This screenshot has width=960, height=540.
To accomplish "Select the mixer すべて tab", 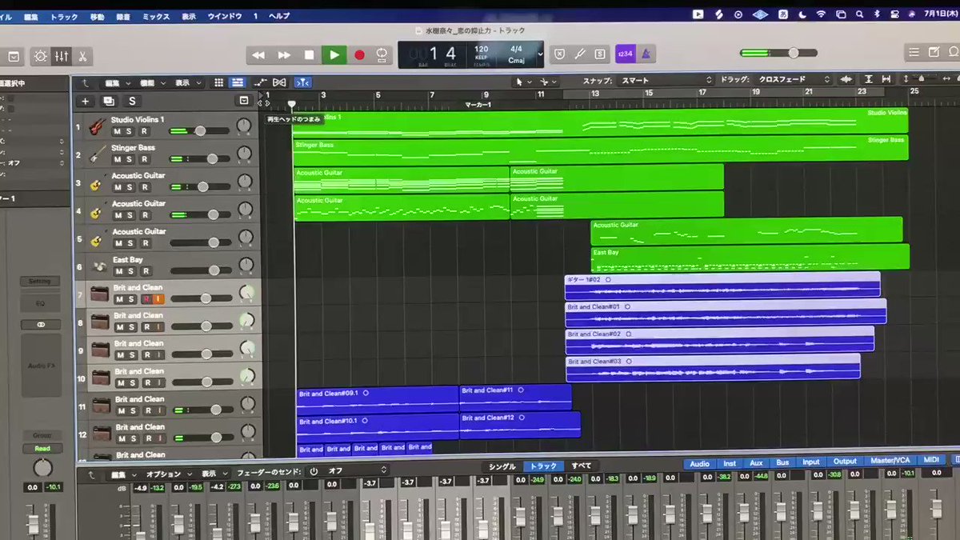I will [582, 466].
